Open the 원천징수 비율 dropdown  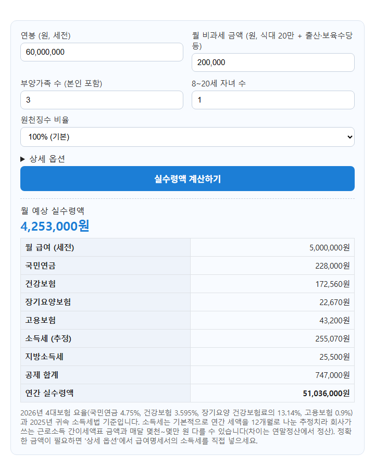(x=187, y=137)
